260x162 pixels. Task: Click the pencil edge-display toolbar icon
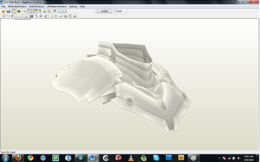click(x=35, y=11)
